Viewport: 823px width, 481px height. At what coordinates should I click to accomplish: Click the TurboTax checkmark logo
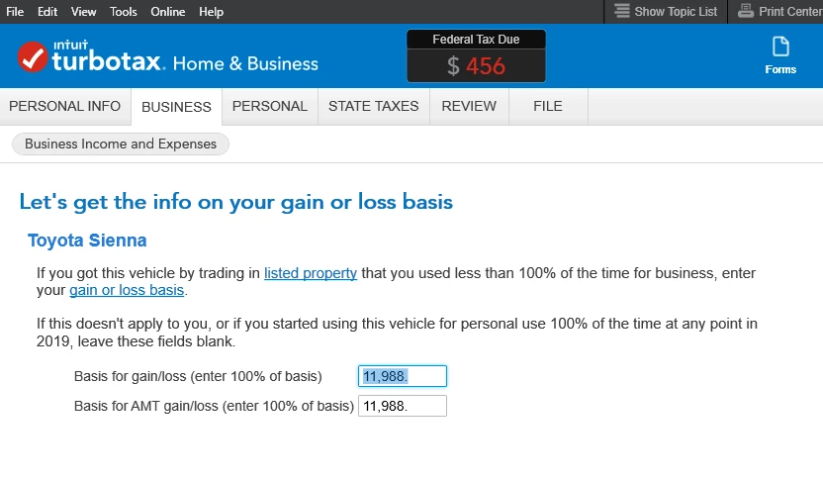click(x=33, y=56)
